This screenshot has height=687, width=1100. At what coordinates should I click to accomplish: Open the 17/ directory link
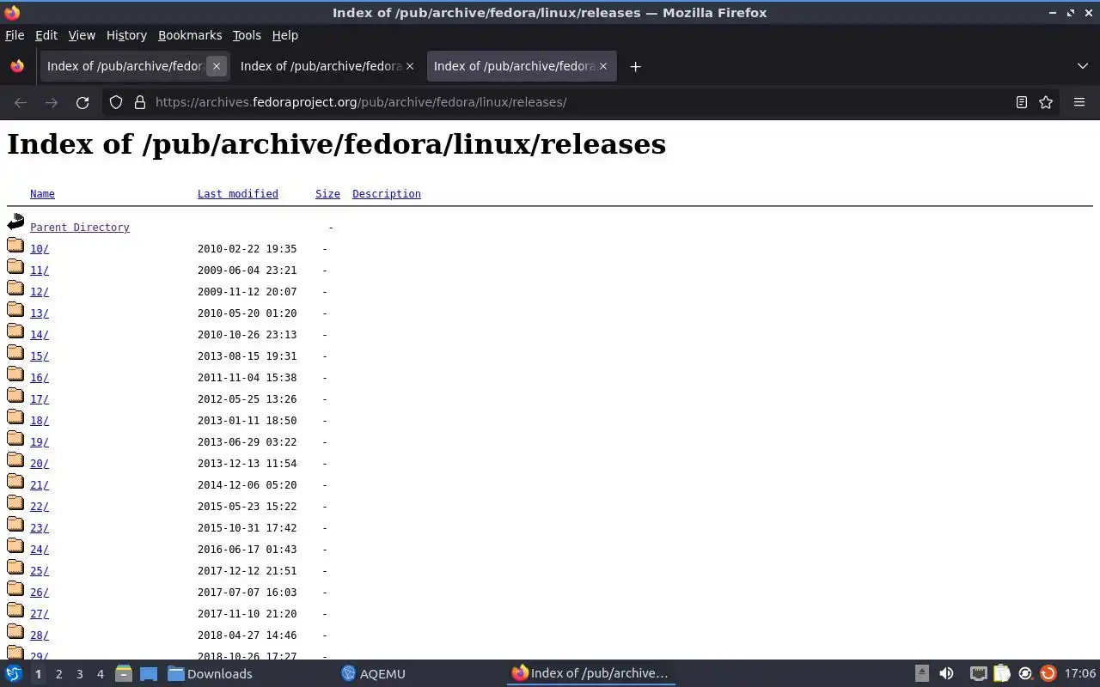point(40,399)
